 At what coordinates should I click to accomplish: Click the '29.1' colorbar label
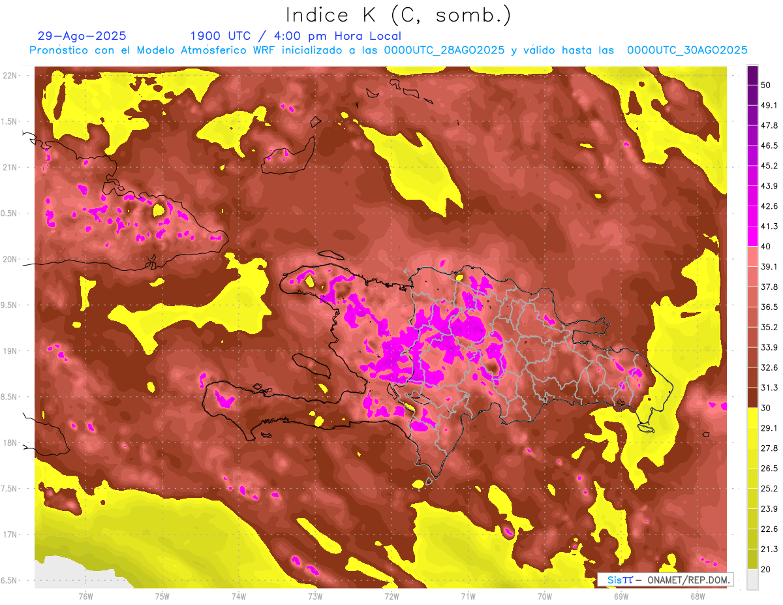(x=769, y=428)
